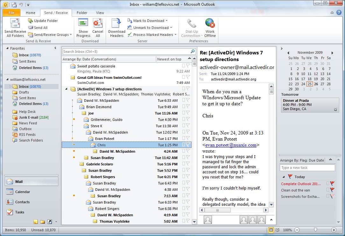Click the Send All icon
The width and height of the screenshot is (345, 236).
pyautogui.click(x=30, y=27)
